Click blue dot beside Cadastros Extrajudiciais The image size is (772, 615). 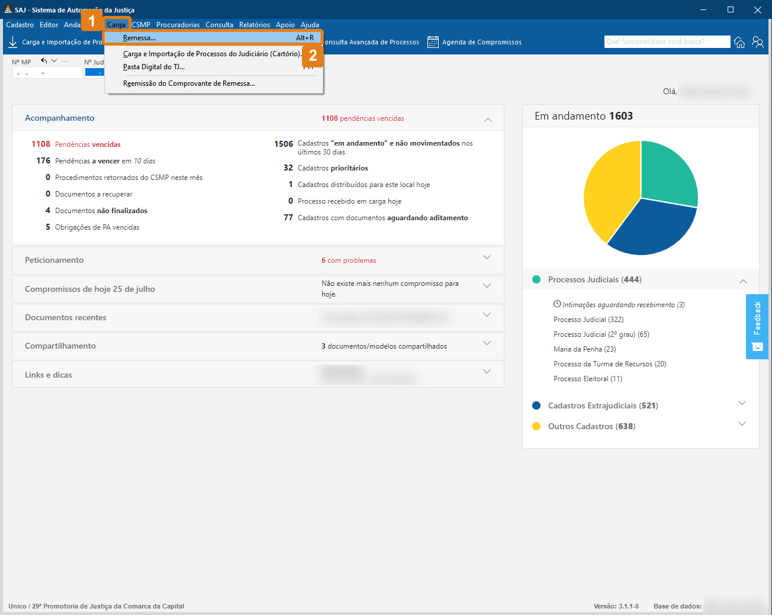coord(536,405)
